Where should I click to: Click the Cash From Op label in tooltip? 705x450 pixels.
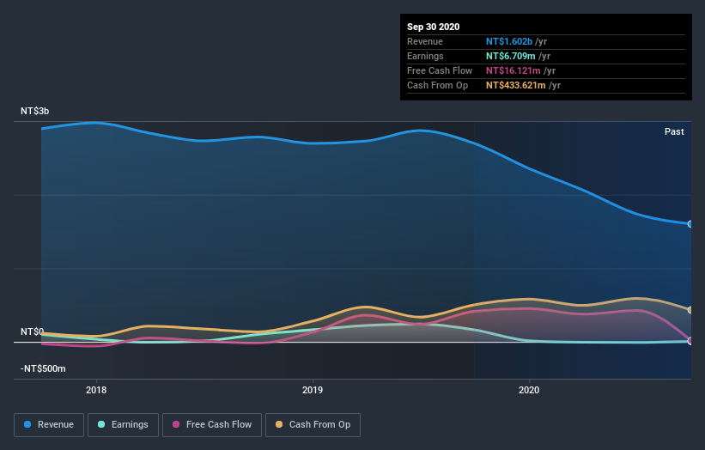(437, 85)
